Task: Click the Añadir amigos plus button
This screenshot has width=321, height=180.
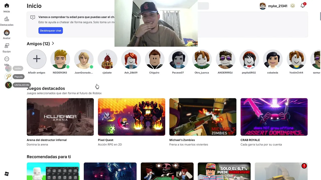Action: (x=37, y=59)
